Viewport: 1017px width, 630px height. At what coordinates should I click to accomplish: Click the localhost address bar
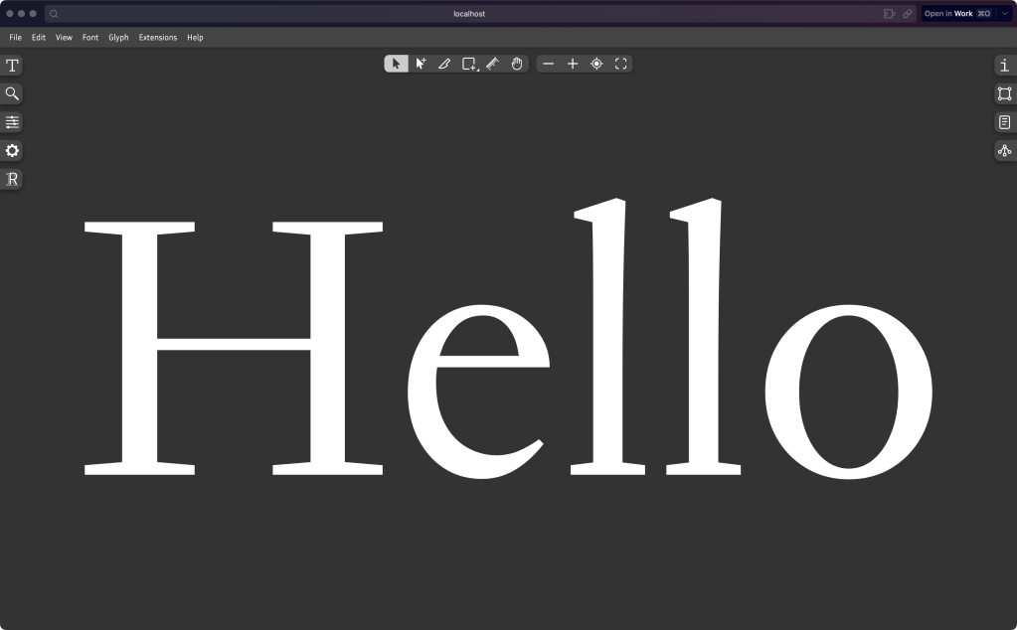[468, 14]
